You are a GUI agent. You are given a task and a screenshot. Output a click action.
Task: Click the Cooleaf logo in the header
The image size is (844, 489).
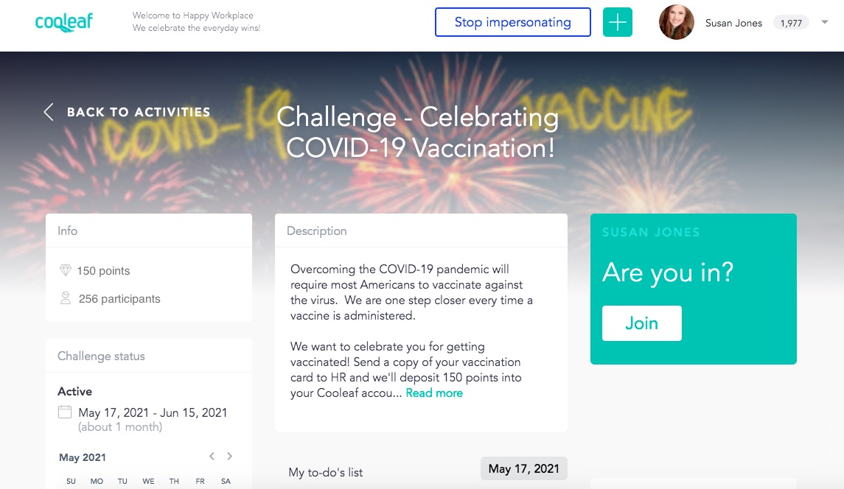click(x=64, y=21)
